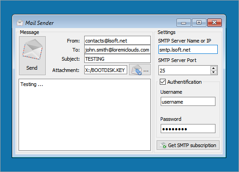This screenshot has height=172, width=239.
Task: Focus the Password input field
Action: 188,129
